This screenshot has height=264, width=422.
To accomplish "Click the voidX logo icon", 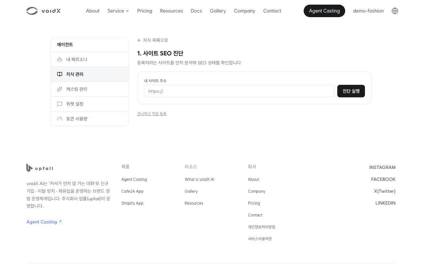I will [32, 11].
